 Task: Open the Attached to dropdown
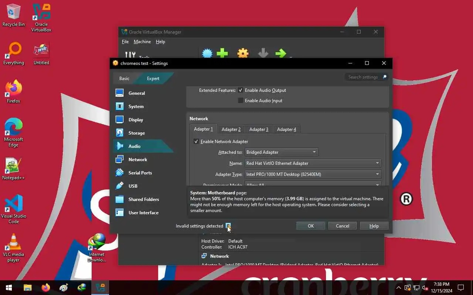click(x=282, y=152)
